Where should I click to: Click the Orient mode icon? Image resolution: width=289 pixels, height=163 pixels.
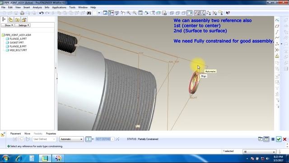(x=117, y=13)
